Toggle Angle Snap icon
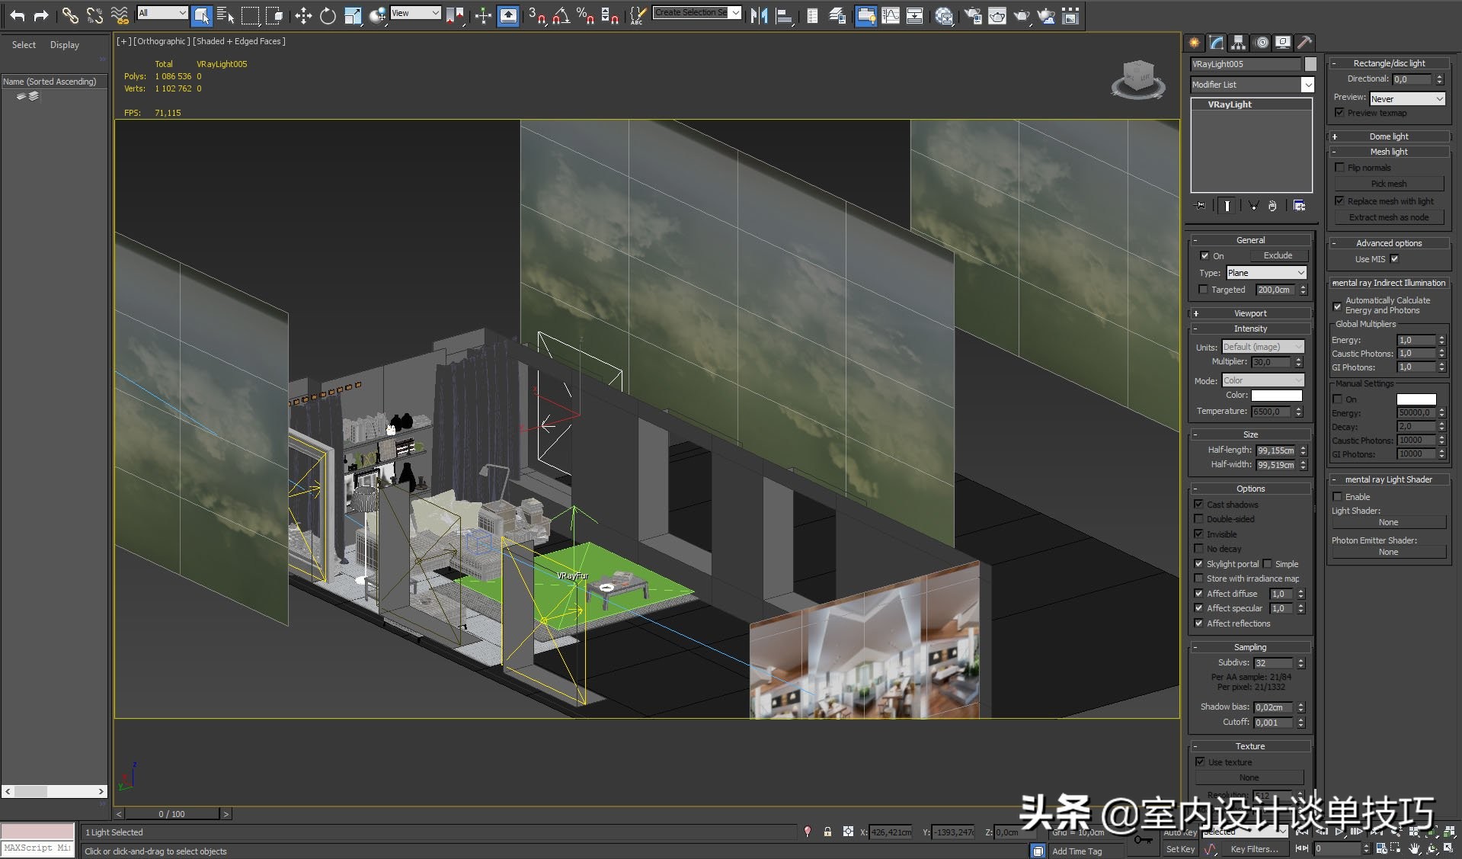This screenshot has width=1462, height=859. pos(561,15)
